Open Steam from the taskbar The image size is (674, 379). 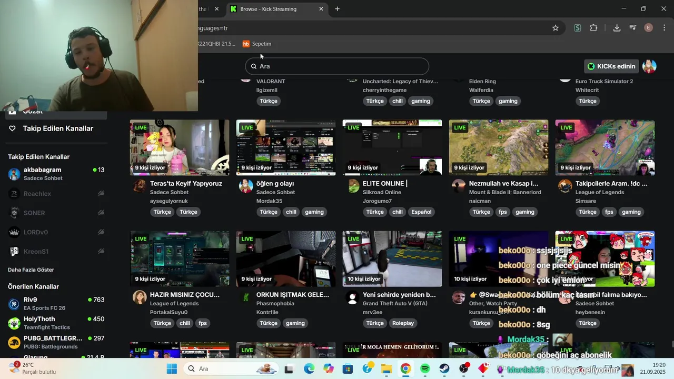point(444,368)
